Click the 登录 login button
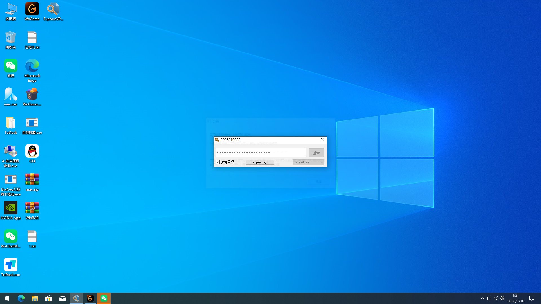The width and height of the screenshot is (541, 304). [316, 153]
